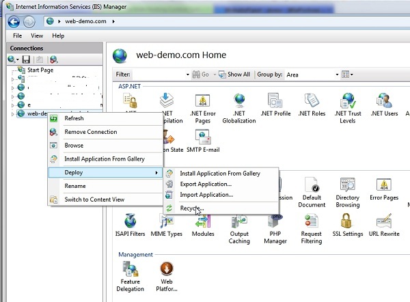
Task: Open the address bar arrow after web-demo.com
Action: [x=113, y=21]
